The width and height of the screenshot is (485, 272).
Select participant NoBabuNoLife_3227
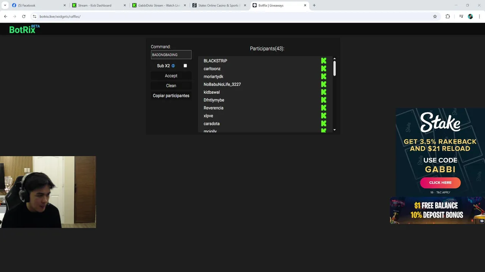pyautogui.click(x=222, y=84)
